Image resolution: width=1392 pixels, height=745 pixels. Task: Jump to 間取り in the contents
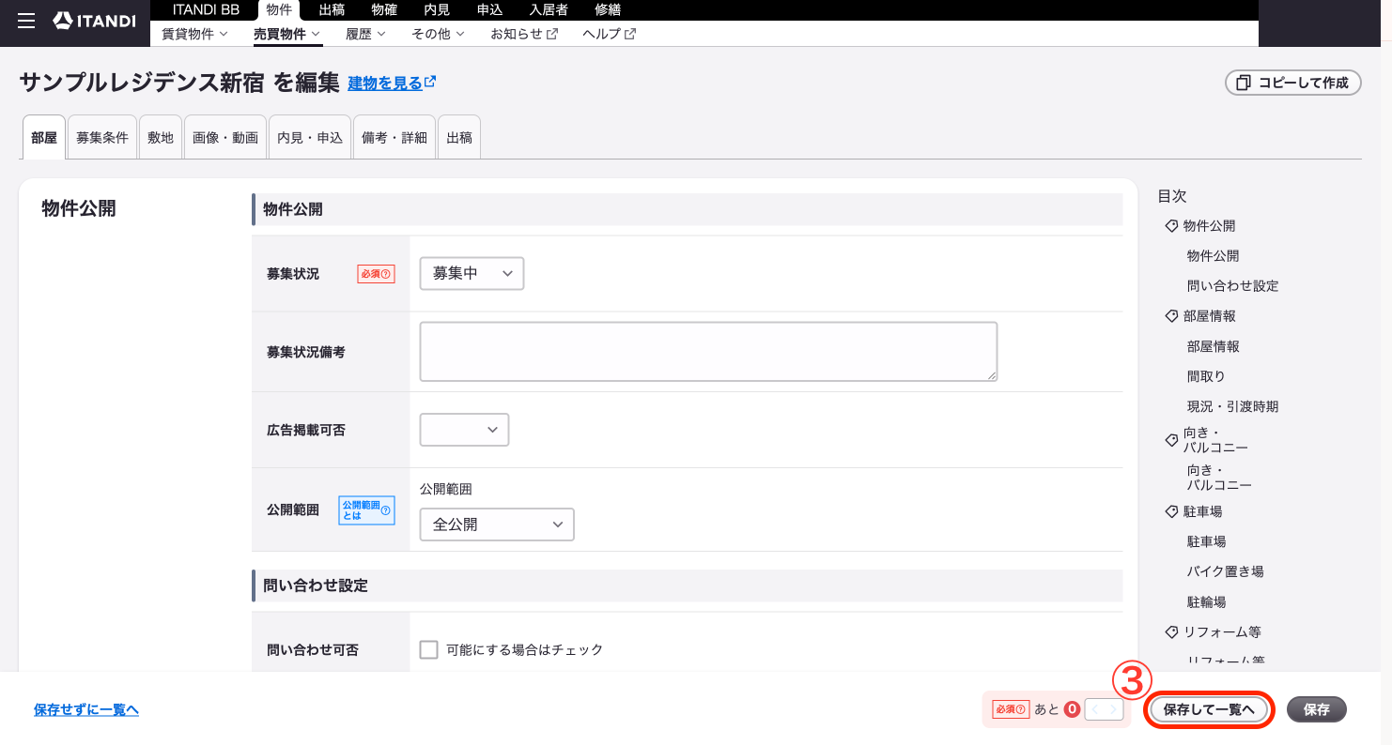point(1206,376)
